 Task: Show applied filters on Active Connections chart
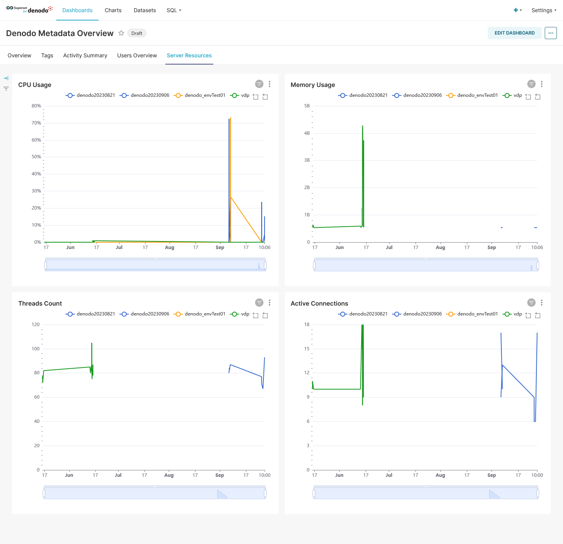pos(531,303)
